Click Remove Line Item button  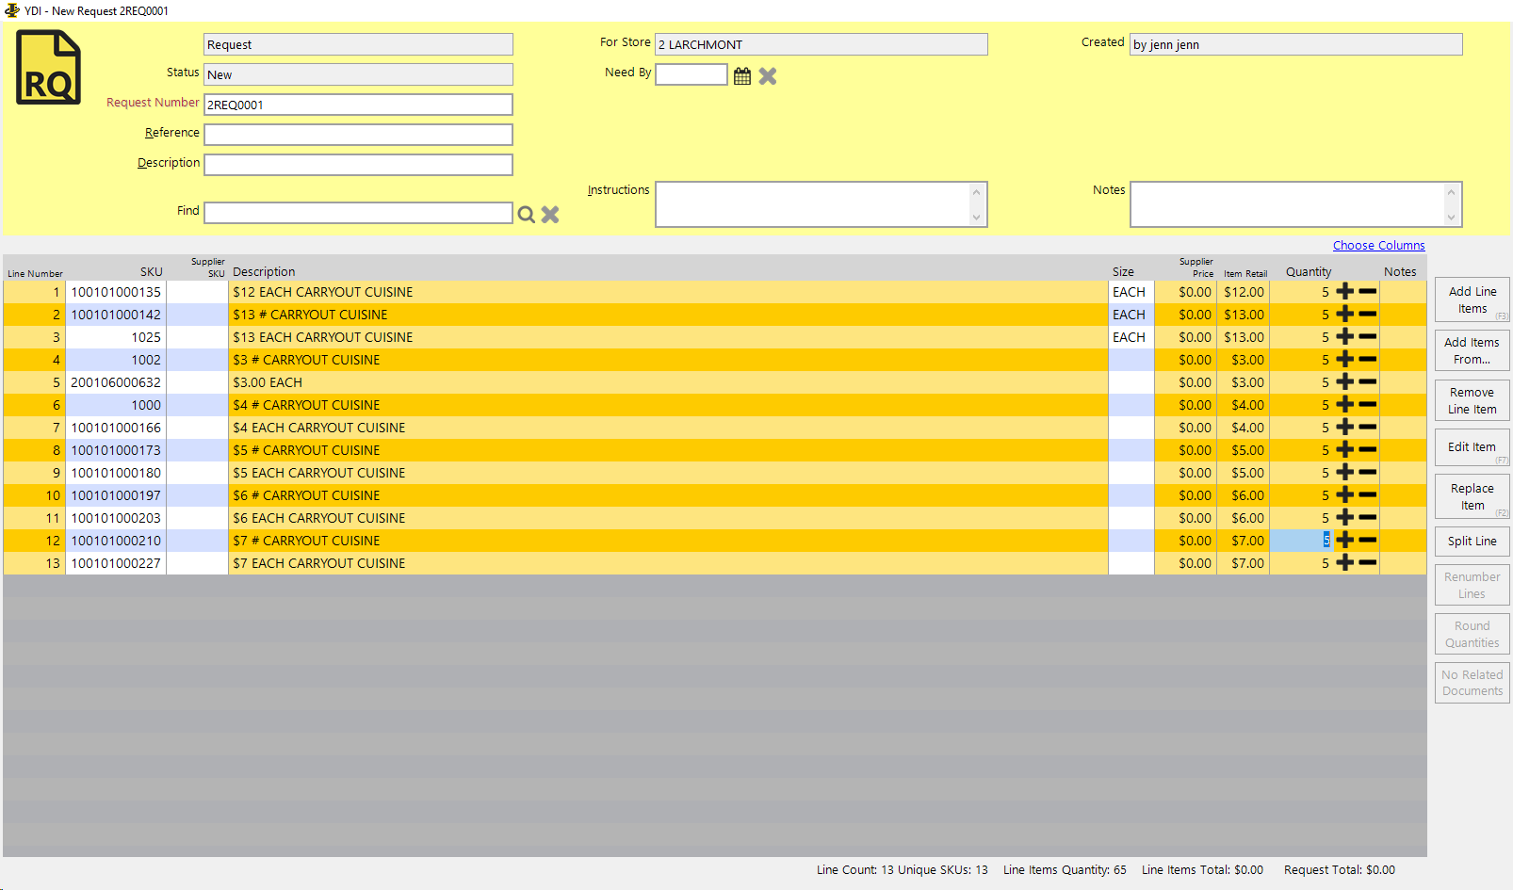1472,400
